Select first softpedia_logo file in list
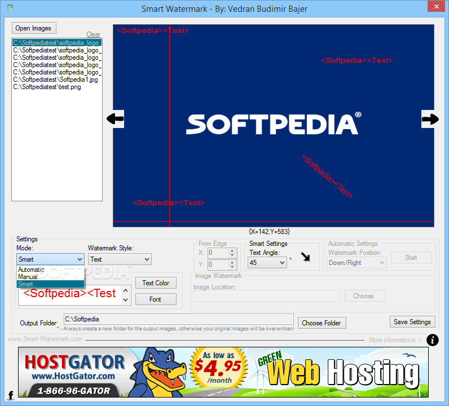The height and width of the screenshot is (406, 449). [57, 43]
